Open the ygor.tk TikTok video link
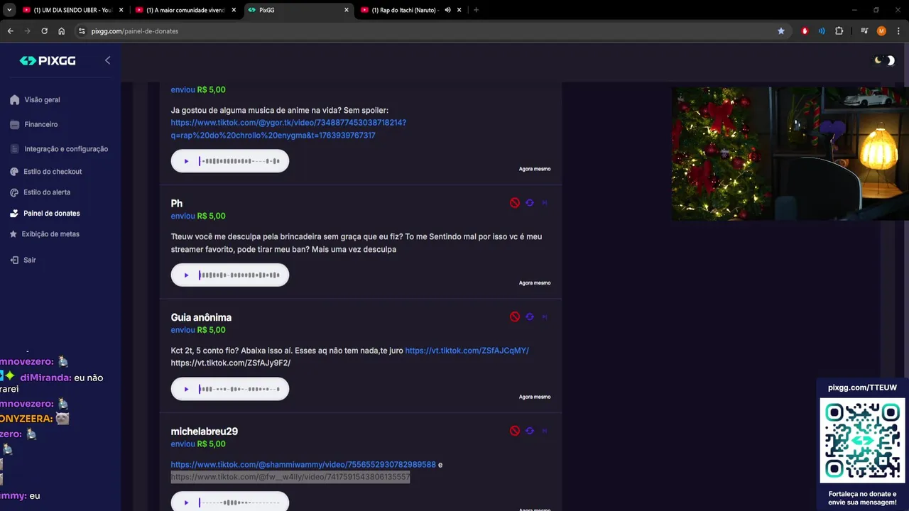The width and height of the screenshot is (909, 511). pos(288,128)
